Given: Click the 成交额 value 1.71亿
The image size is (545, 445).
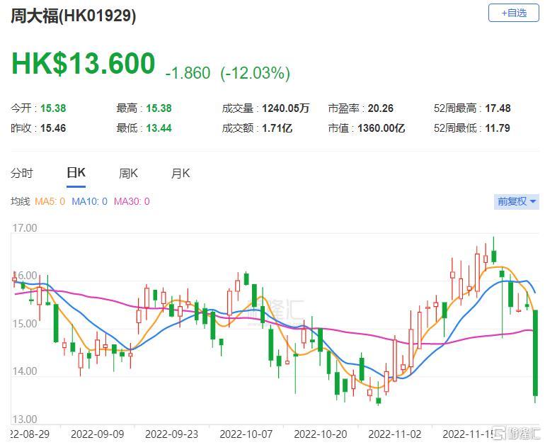Looking at the screenshot, I should coord(277,128).
